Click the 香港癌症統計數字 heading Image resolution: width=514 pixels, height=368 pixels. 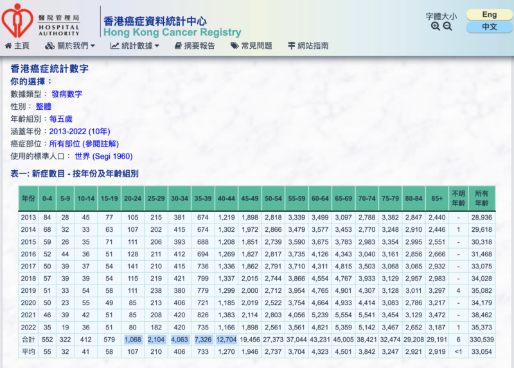tap(49, 69)
